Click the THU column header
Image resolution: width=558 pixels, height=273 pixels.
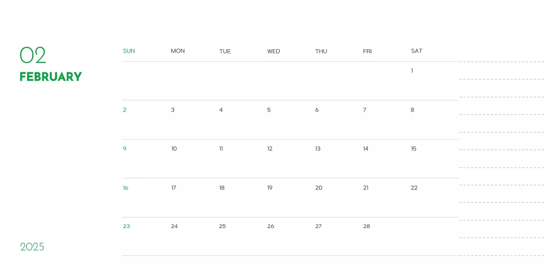click(321, 51)
